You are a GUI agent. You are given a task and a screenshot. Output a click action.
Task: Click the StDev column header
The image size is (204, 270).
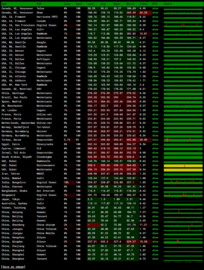click(144, 4)
